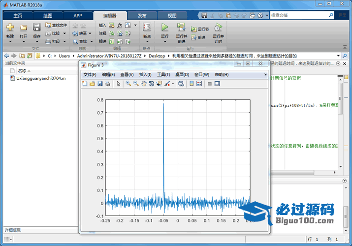Click the smart indent icon beside 缩进
This screenshot has height=246, width=352.
(112, 41)
